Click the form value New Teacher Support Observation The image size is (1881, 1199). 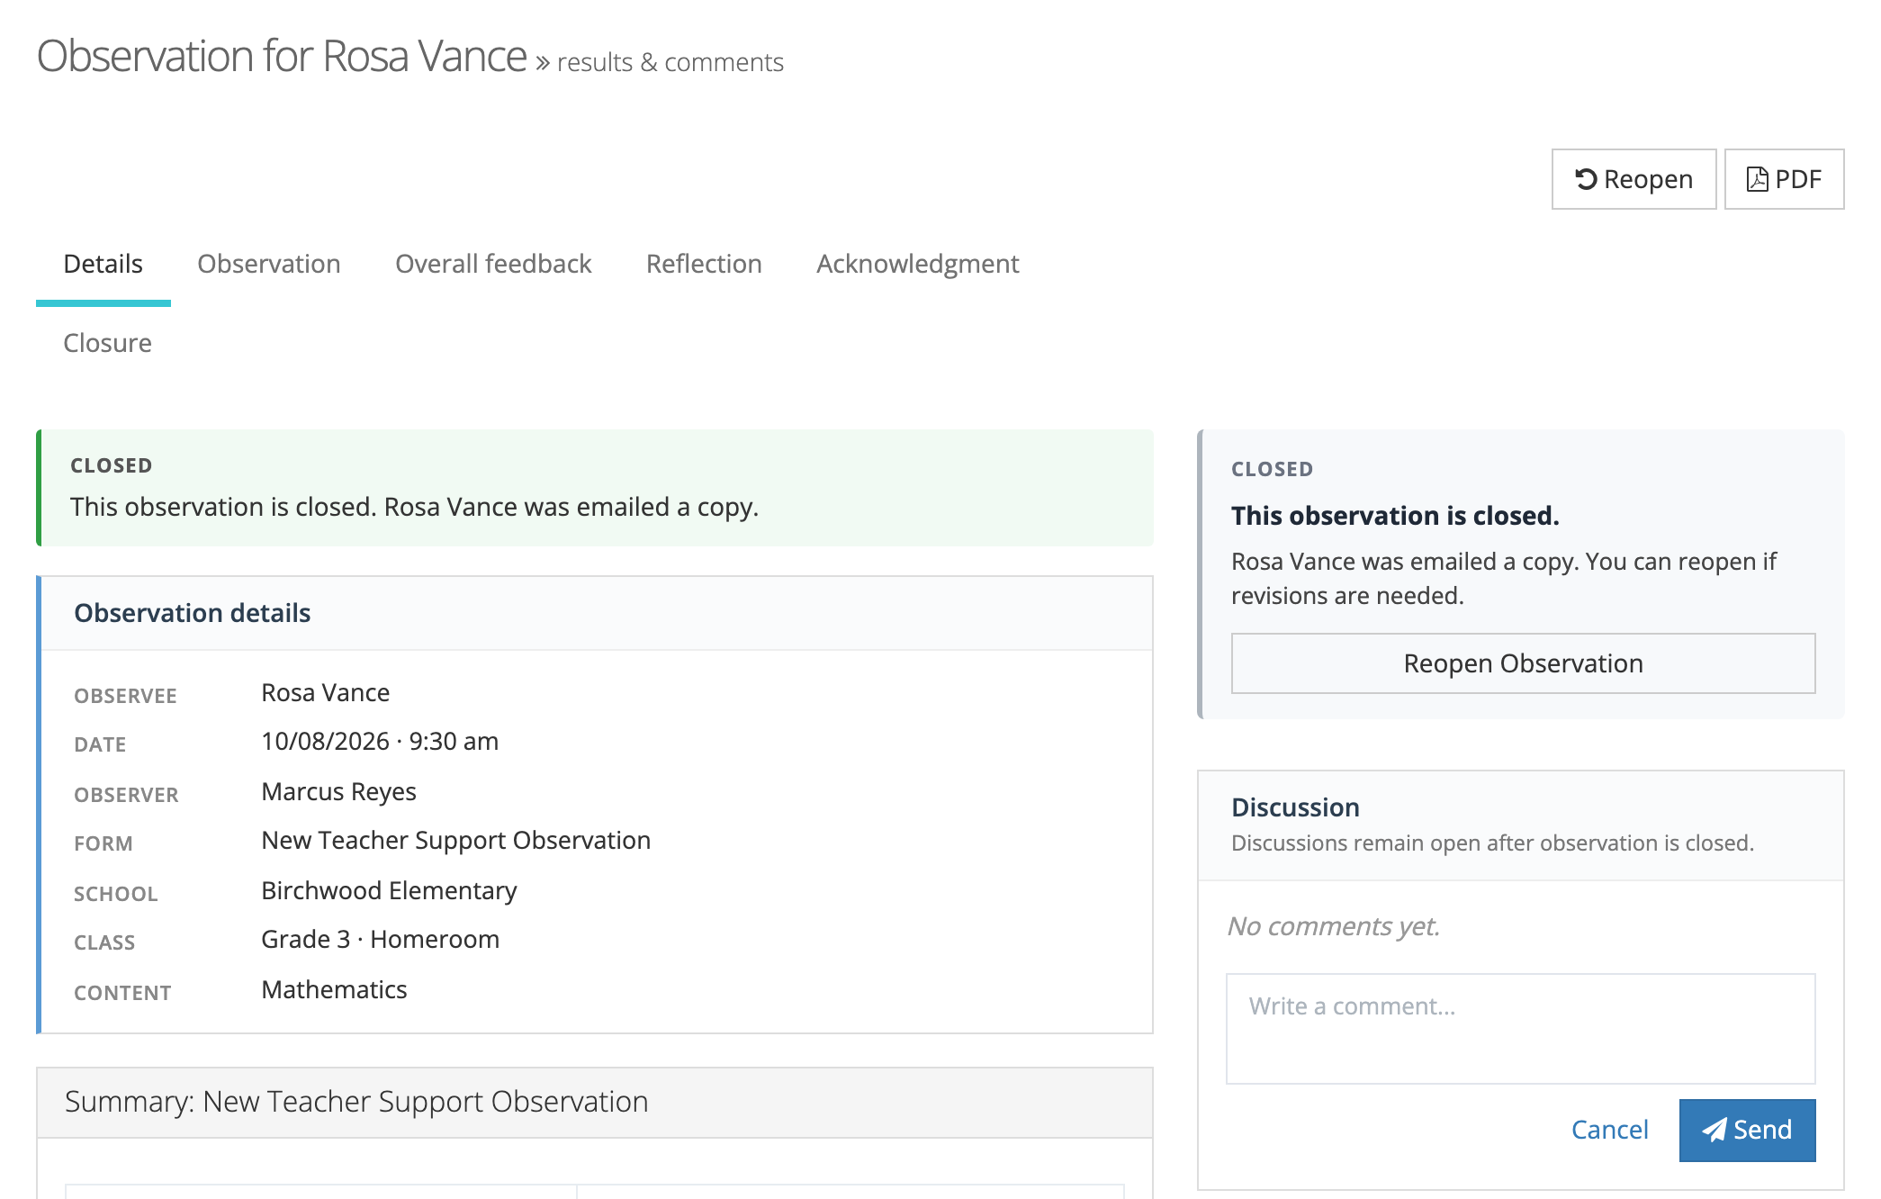point(456,840)
